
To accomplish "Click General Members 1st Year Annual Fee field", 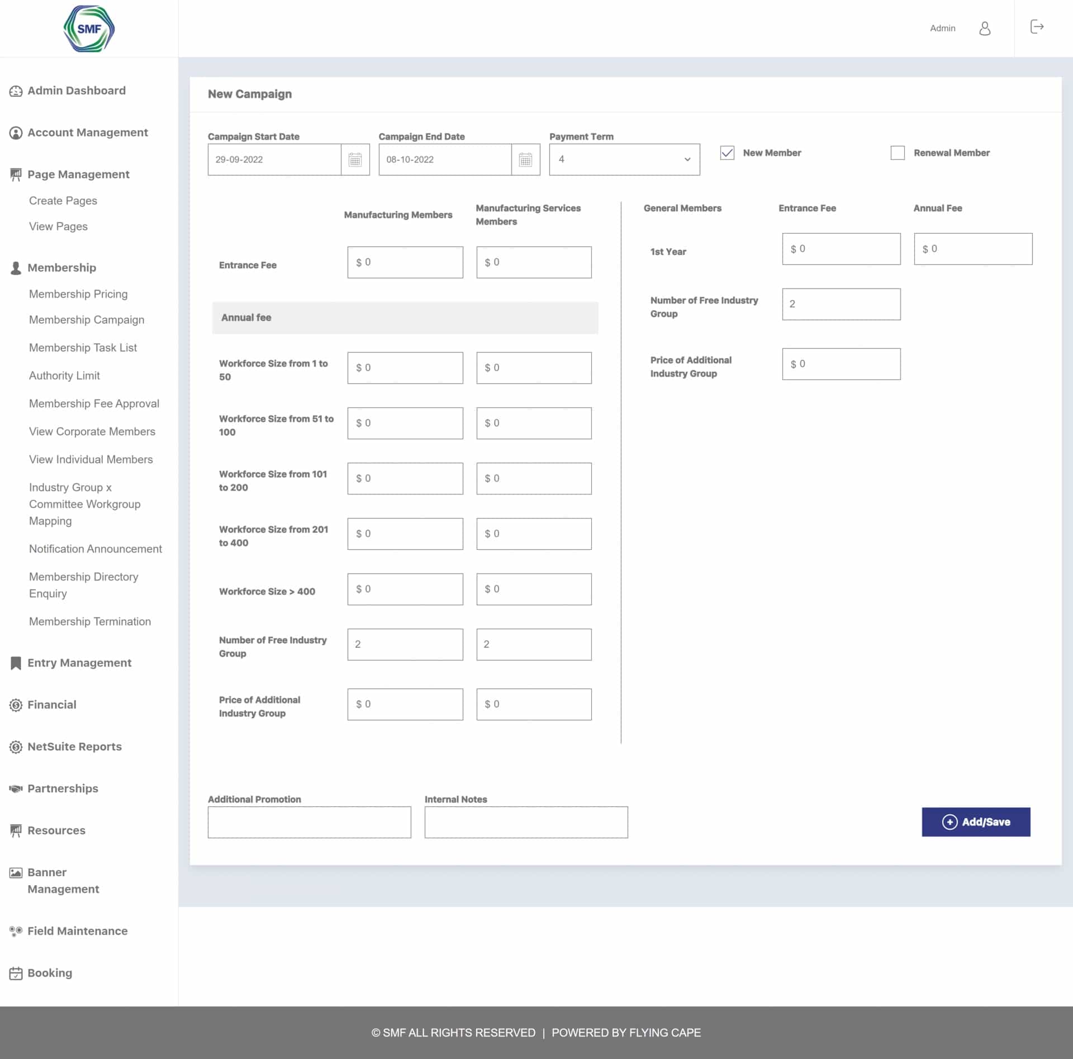I will (x=973, y=249).
